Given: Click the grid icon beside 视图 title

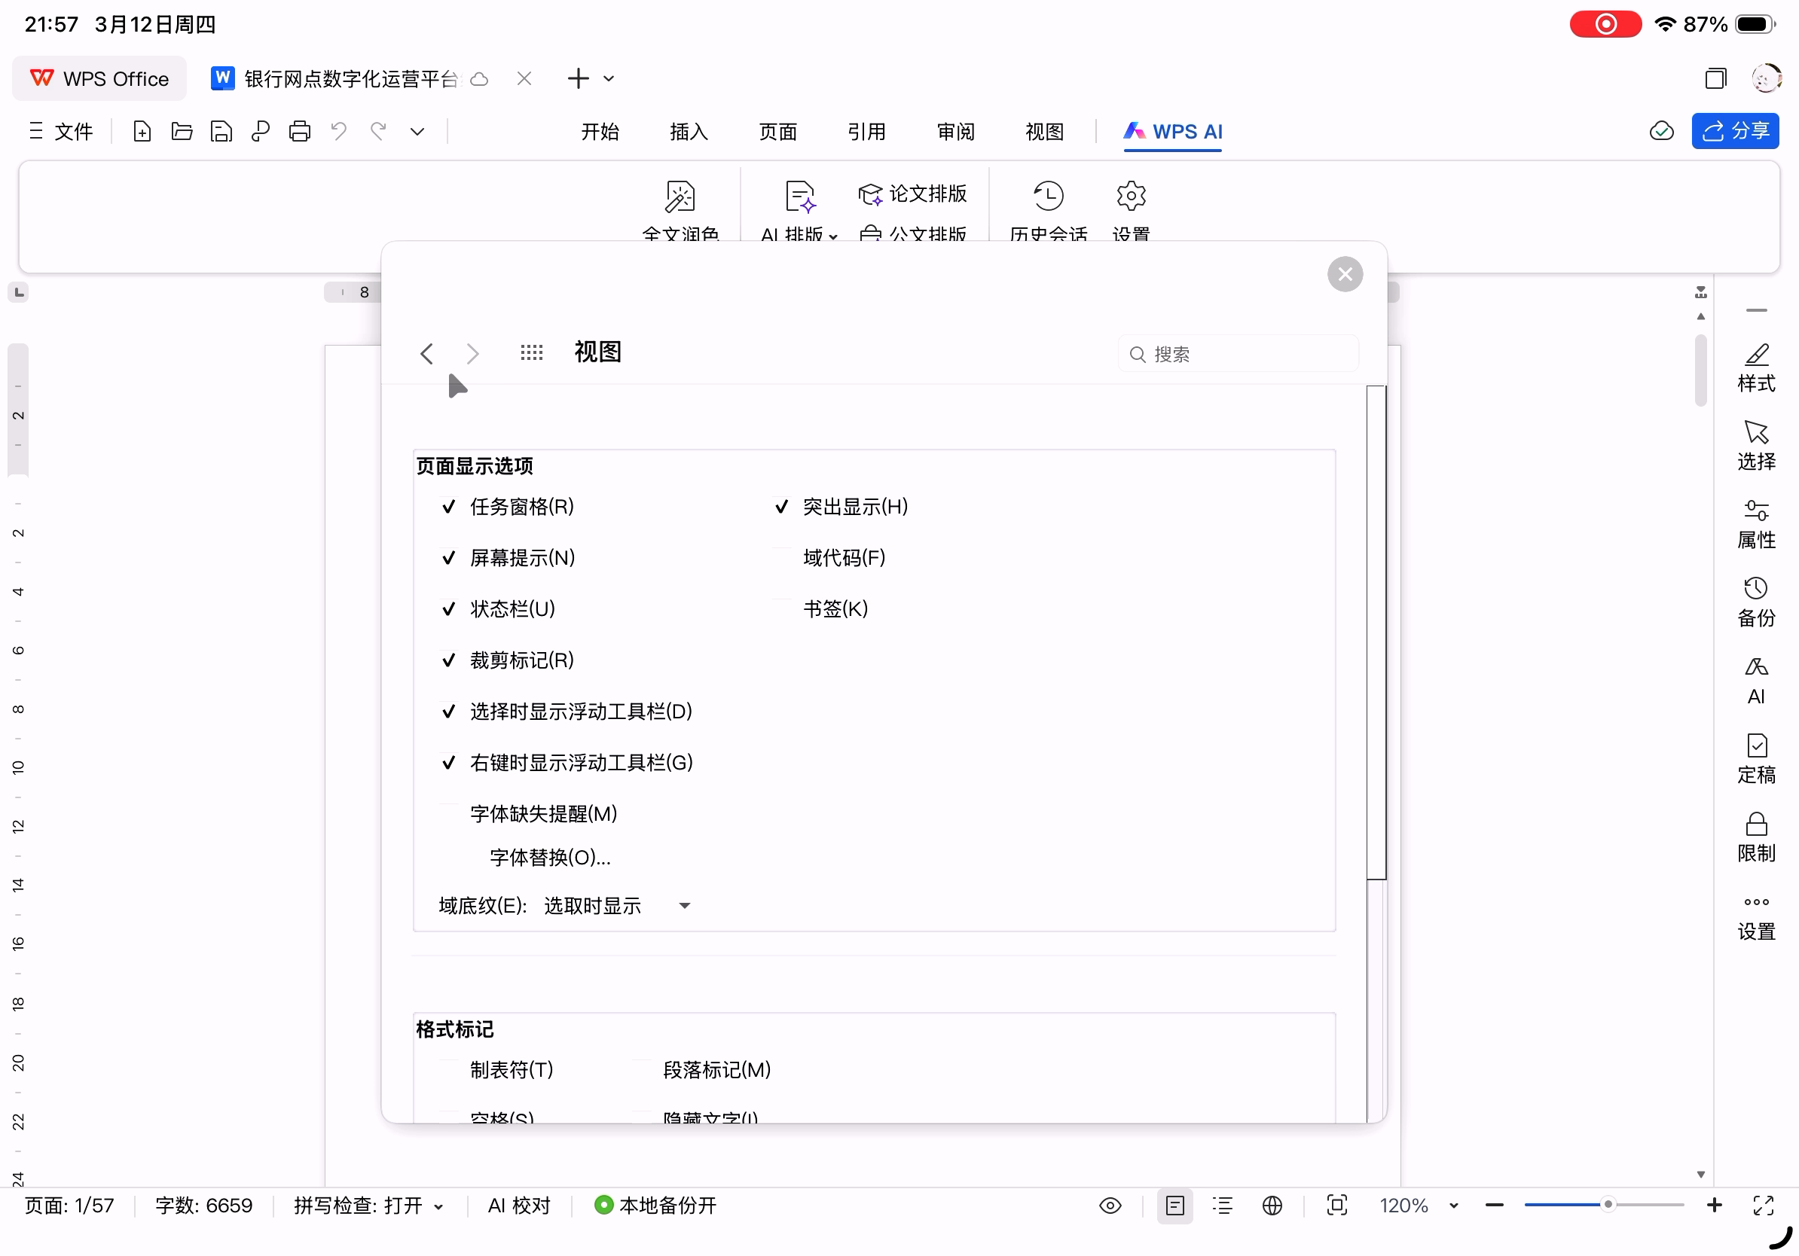Looking at the screenshot, I should (x=531, y=353).
